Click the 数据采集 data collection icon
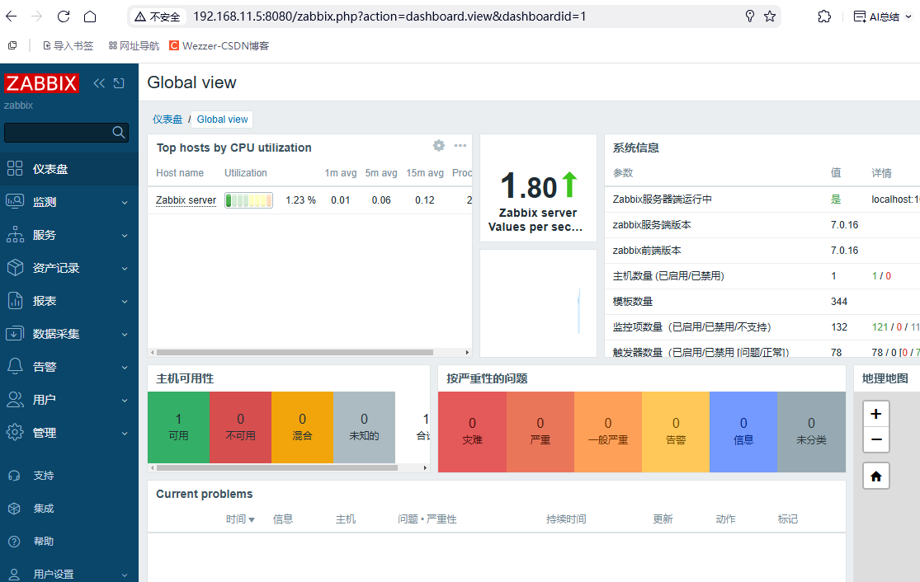 click(x=15, y=334)
